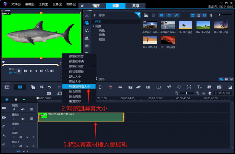This screenshot has height=154, width=235.
Task: Switch to timeline view button
Action: [x=20, y=87]
